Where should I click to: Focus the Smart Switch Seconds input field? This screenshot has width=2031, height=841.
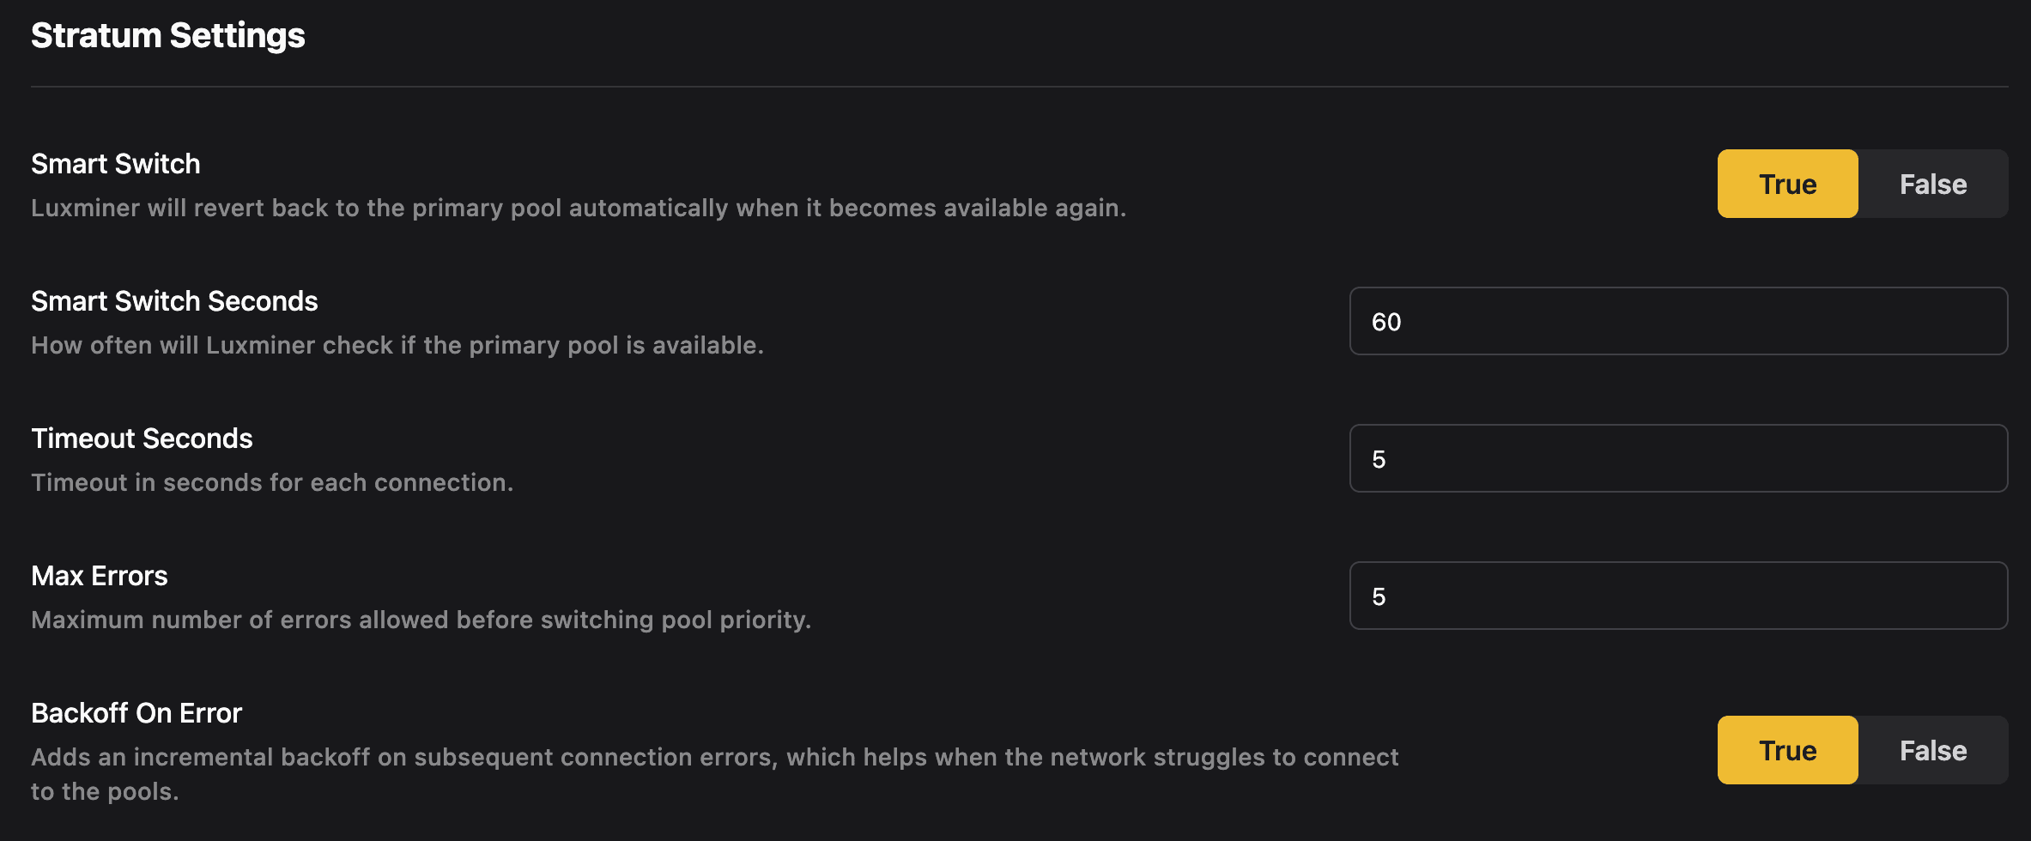tap(1678, 321)
